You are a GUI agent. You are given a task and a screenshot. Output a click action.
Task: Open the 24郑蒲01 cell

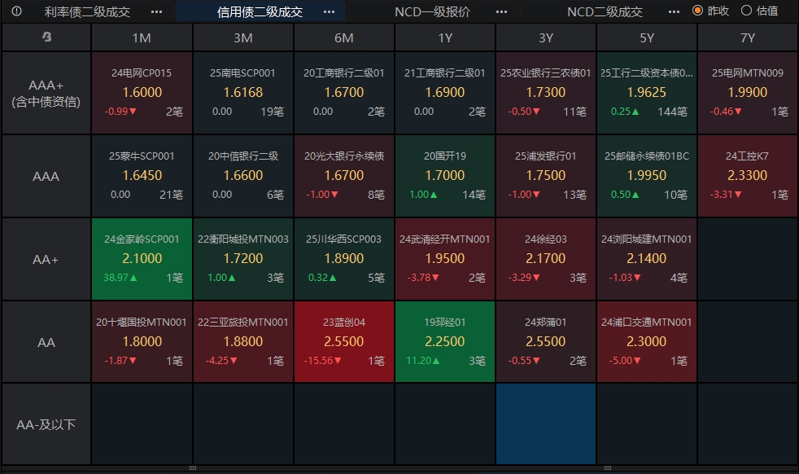[x=546, y=342]
